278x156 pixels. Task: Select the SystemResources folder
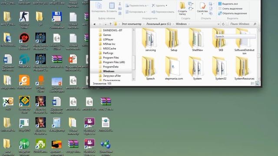click(244, 68)
